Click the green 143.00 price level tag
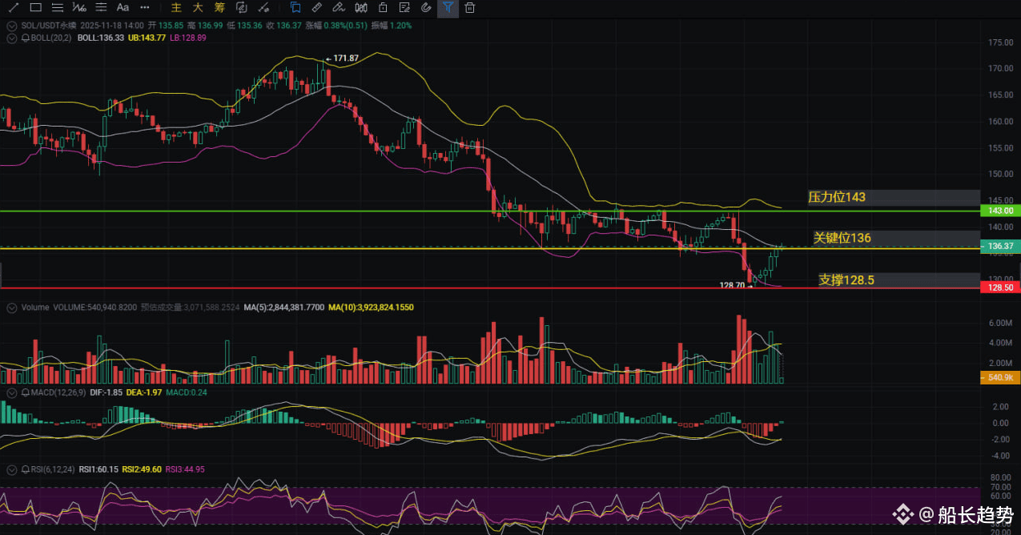The image size is (1021, 535). tap(999, 211)
